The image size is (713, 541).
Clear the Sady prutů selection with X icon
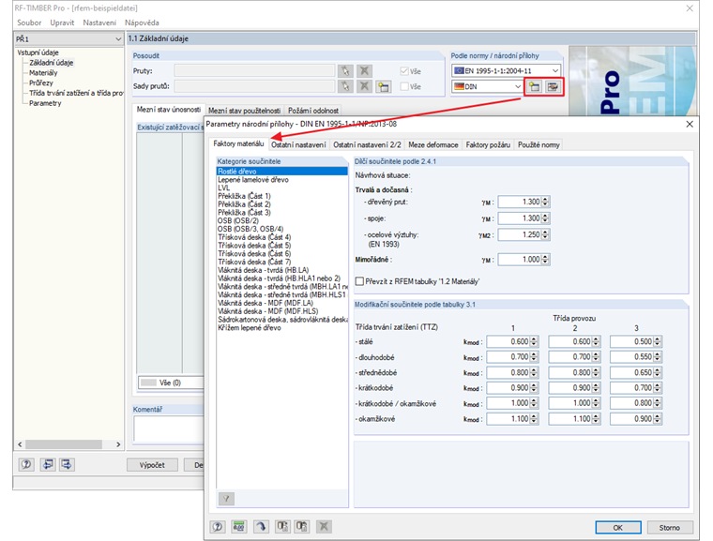(364, 86)
